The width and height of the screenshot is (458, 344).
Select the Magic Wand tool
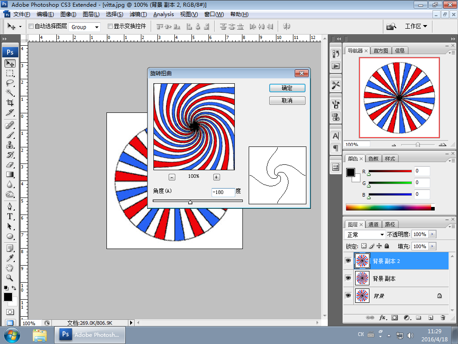[10, 93]
